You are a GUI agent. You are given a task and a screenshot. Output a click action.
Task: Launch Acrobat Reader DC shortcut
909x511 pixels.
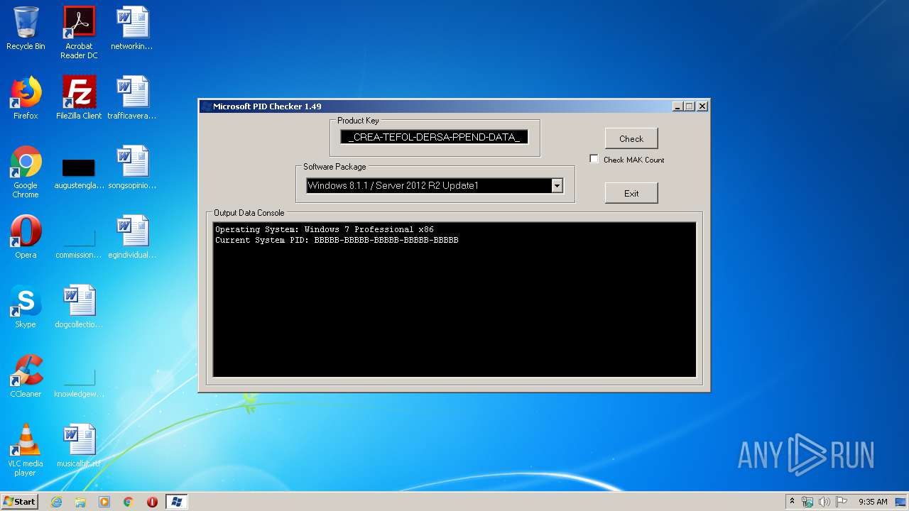(79, 32)
